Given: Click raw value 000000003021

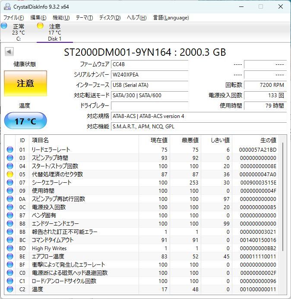Looking at the screenshot, I should click(x=258, y=232).
